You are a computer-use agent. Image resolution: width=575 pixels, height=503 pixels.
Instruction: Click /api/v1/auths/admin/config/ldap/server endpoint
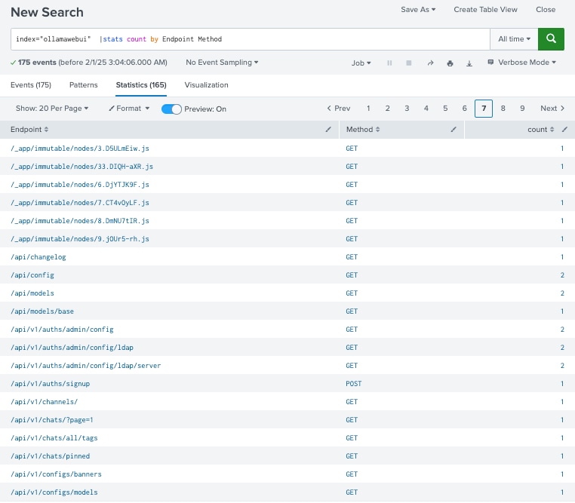click(x=86, y=365)
